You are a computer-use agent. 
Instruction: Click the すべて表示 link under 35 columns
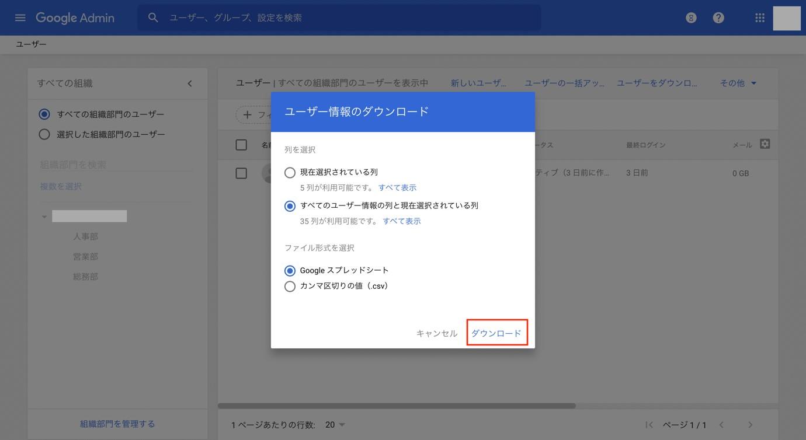(x=402, y=221)
